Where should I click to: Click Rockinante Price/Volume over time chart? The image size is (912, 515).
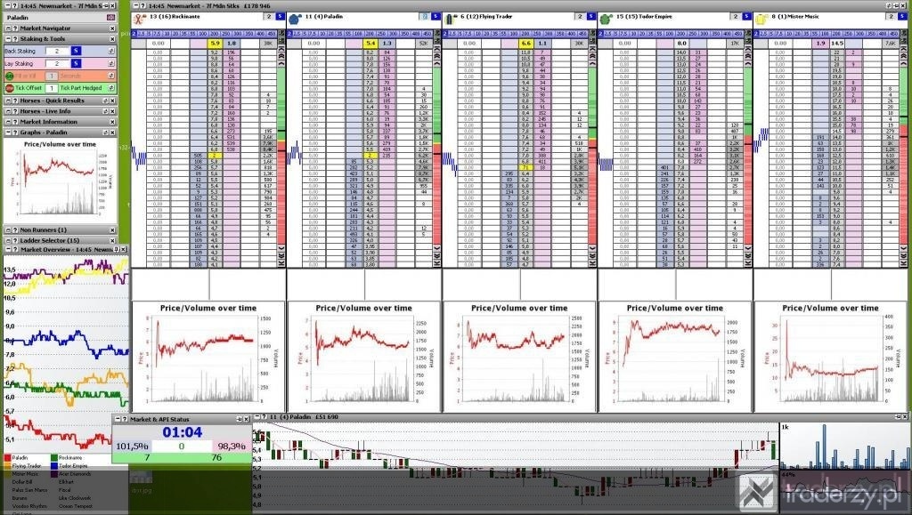point(208,356)
